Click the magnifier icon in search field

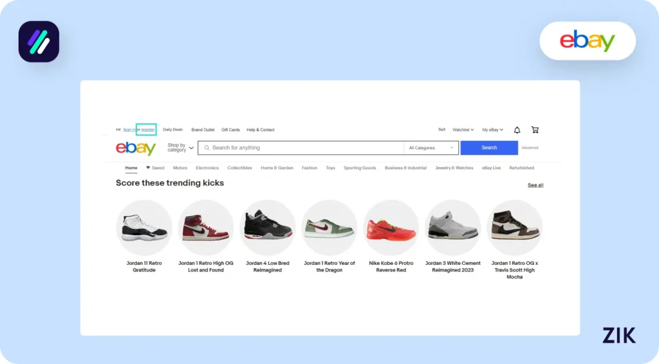(x=207, y=148)
